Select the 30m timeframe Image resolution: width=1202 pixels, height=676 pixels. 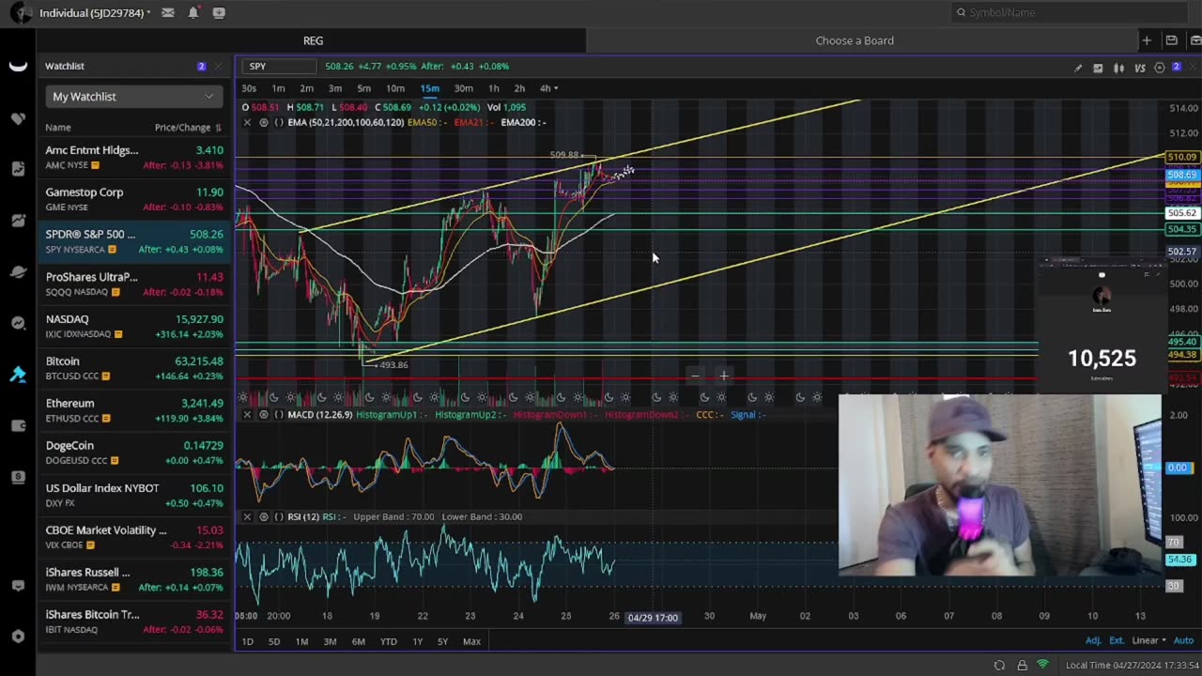point(463,88)
